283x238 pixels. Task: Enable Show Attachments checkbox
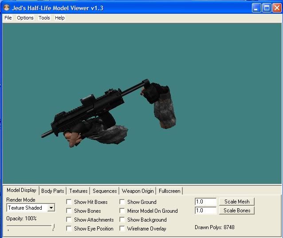click(69, 219)
